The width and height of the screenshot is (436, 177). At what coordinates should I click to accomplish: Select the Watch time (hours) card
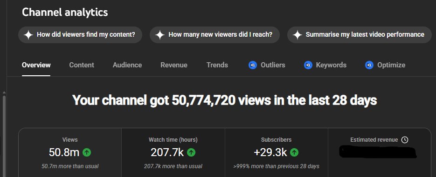(x=173, y=153)
